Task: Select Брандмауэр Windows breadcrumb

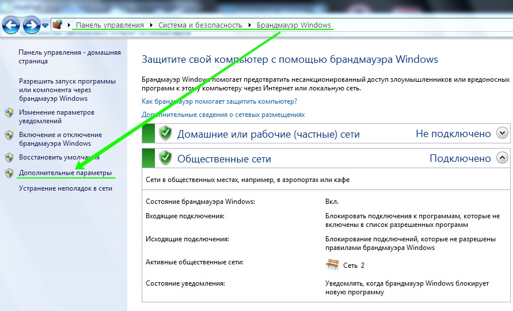Action: click(x=294, y=25)
